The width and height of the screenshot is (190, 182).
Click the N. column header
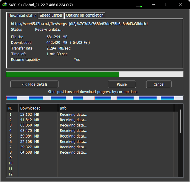12,108
